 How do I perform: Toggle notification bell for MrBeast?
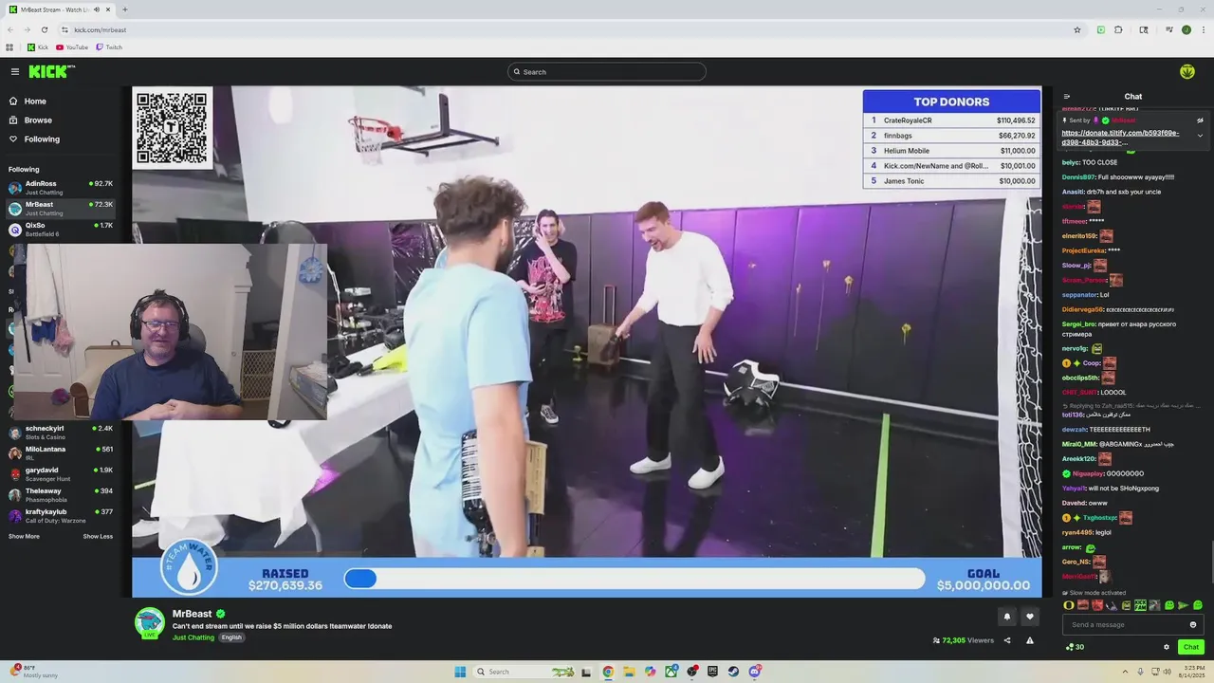click(1007, 617)
